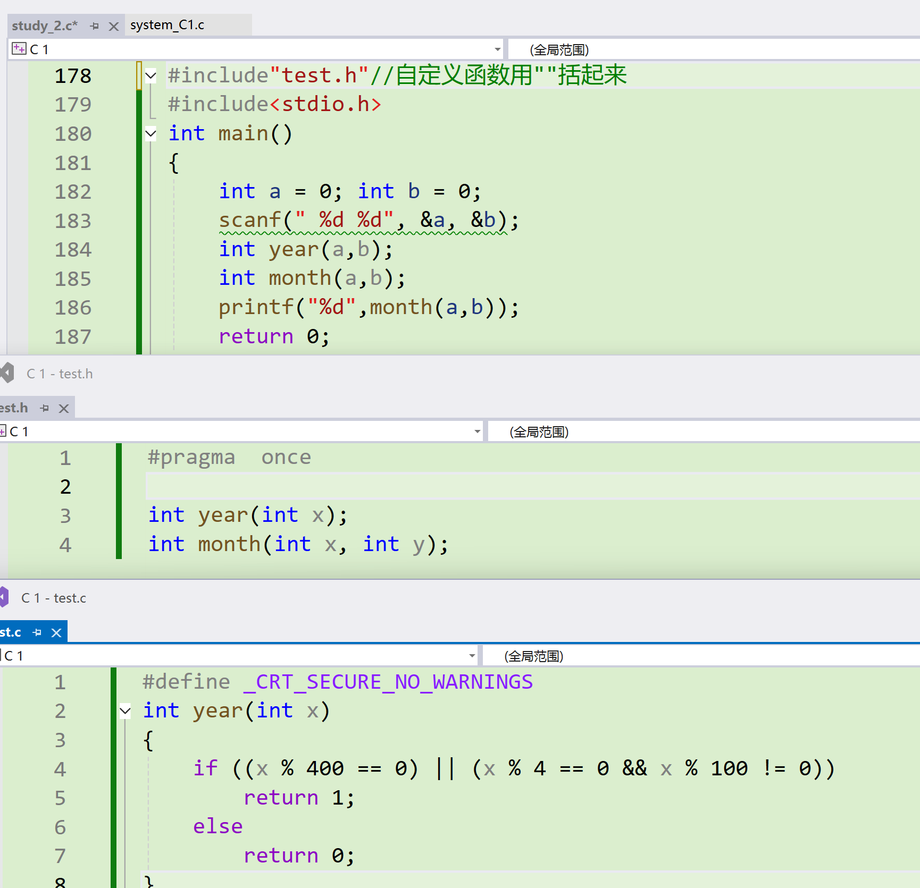This screenshot has width=920, height=888.
Task: Click 'return 0;' on line 7 of test.c
Action: [299, 856]
